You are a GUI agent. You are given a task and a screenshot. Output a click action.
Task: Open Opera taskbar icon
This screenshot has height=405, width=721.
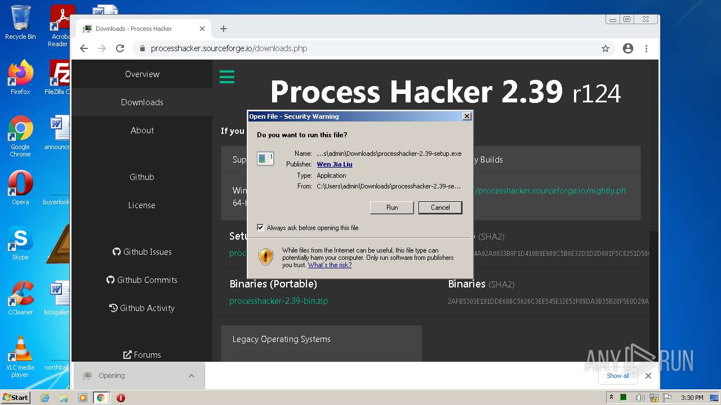click(x=121, y=398)
